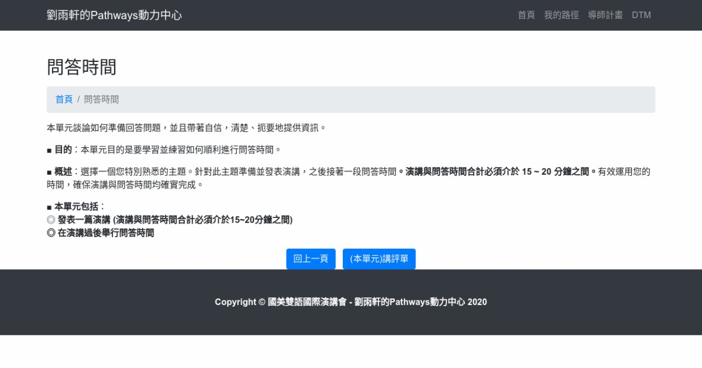
Task: Go to 我的路徑 in the navbar
Action: (561, 15)
